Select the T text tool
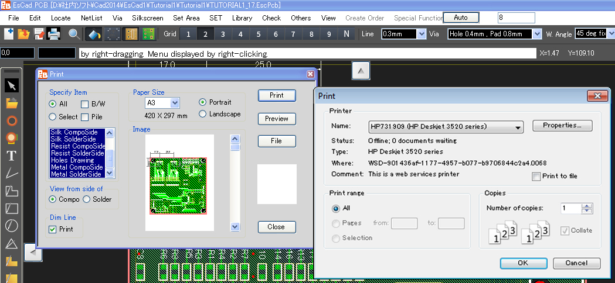 (x=12, y=156)
